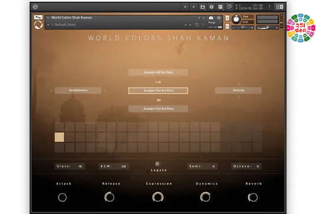Click the Reverb knob

coord(253,197)
